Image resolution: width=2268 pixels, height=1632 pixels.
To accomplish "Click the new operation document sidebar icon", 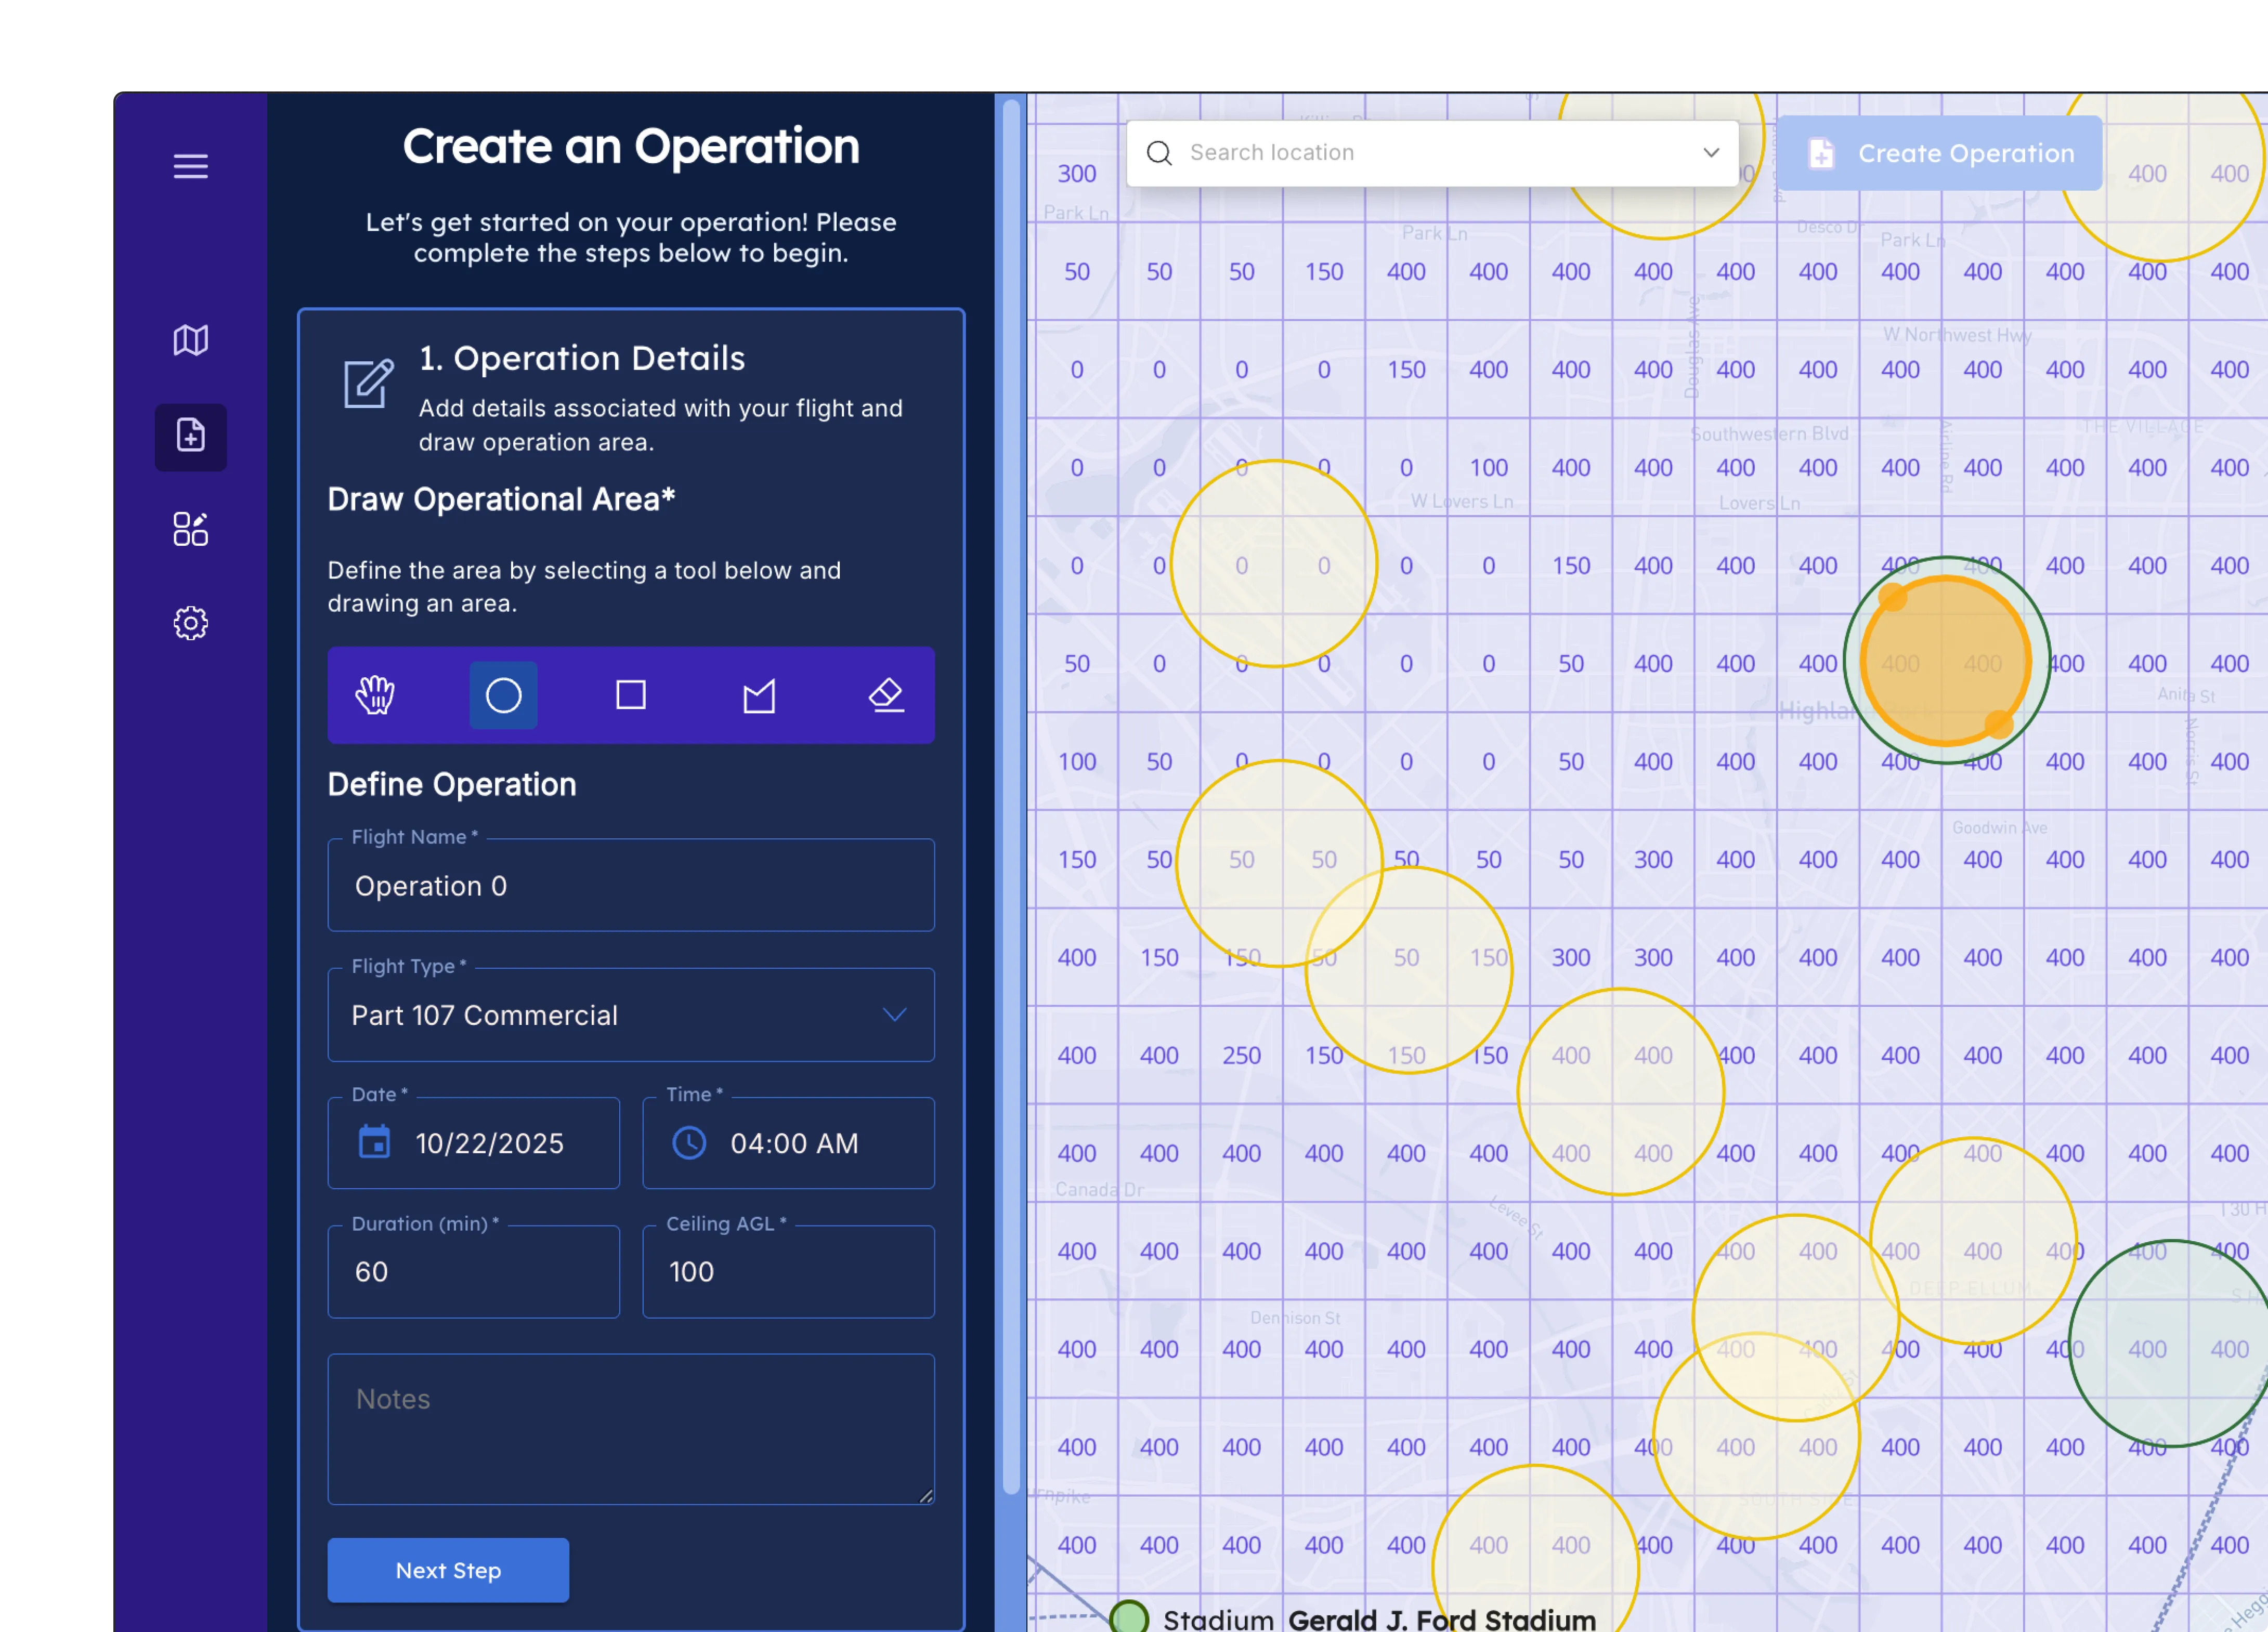I will (190, 437).
